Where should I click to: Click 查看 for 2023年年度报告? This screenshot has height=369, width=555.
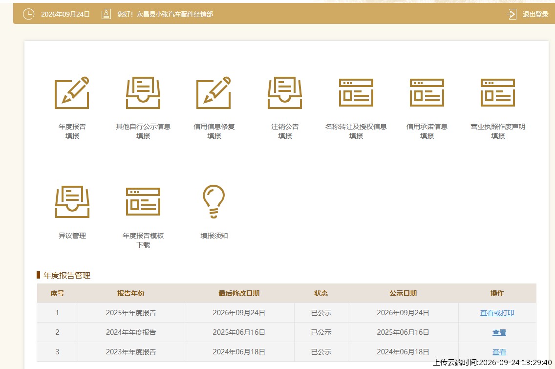coord(499,352)
